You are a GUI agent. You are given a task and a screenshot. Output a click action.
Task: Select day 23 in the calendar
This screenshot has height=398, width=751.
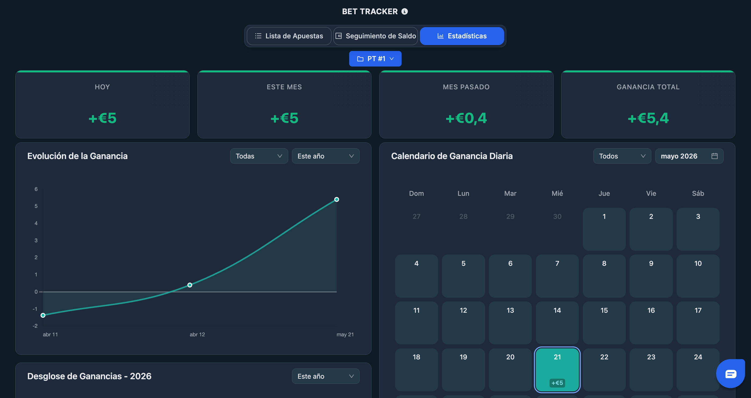coord(651,370)
